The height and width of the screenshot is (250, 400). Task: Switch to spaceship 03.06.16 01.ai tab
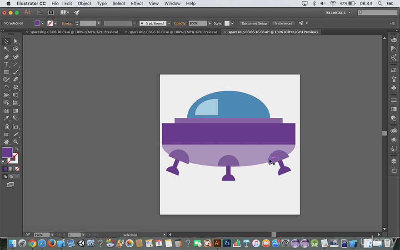pyautogui.click(x=74, y=32)
